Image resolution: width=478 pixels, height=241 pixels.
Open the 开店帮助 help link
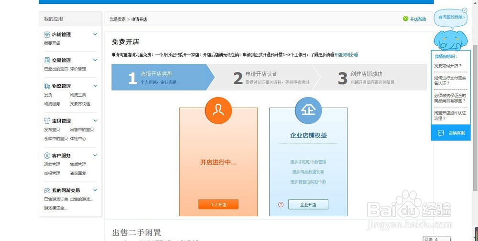418,19
